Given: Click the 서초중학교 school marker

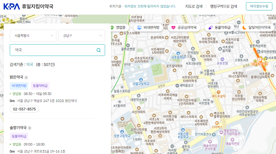Looking at the screenshot, I should (178, 54).
